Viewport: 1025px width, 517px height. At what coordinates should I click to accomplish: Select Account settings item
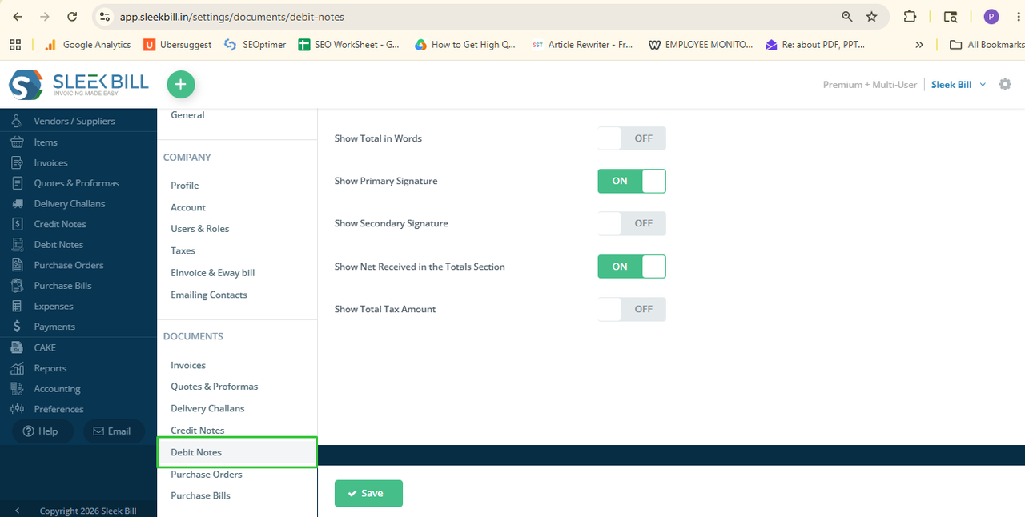point(188,207)
